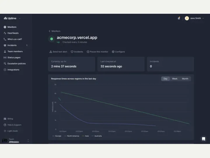Open Incidents sidebar menu item
Image resolution: width=210 pixels, height=158 pixels.
(12, 45)
